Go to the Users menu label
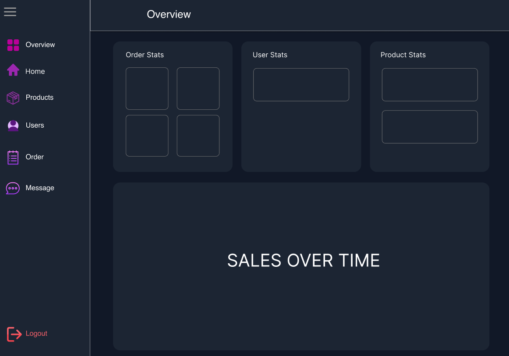 [35, 126]
